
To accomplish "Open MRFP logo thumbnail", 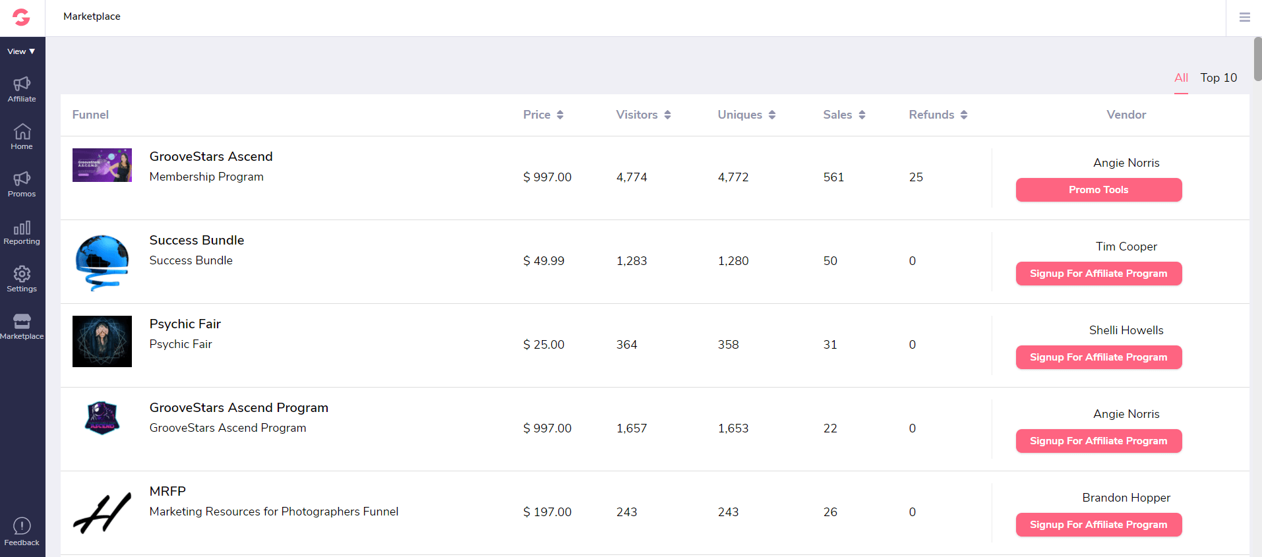I will pos(102,513).
